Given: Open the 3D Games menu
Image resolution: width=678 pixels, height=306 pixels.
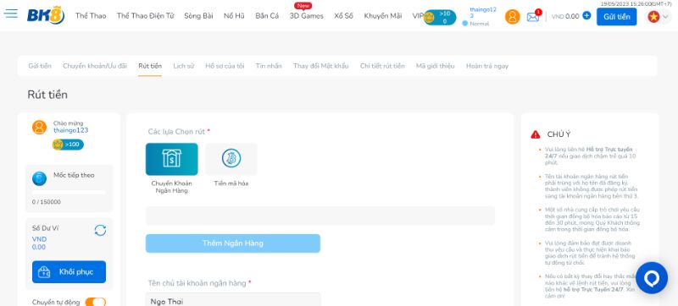Looking at the screenshot, I should pos(307,16).
